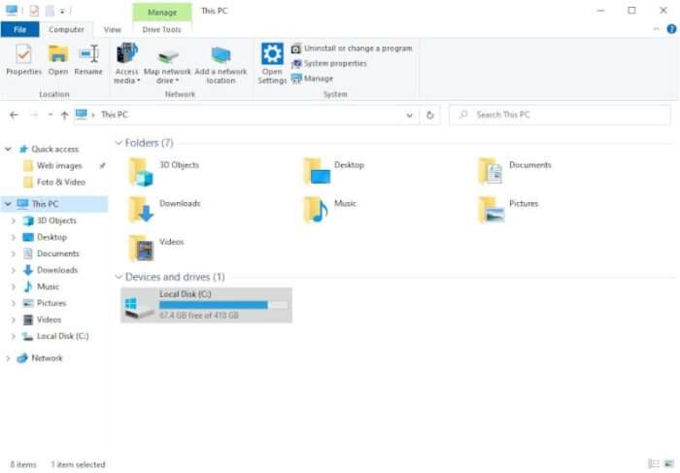The width and height of the screenshot is (680, 473).
Task: Expand Network in navigation pane
Action: point(8,358)
